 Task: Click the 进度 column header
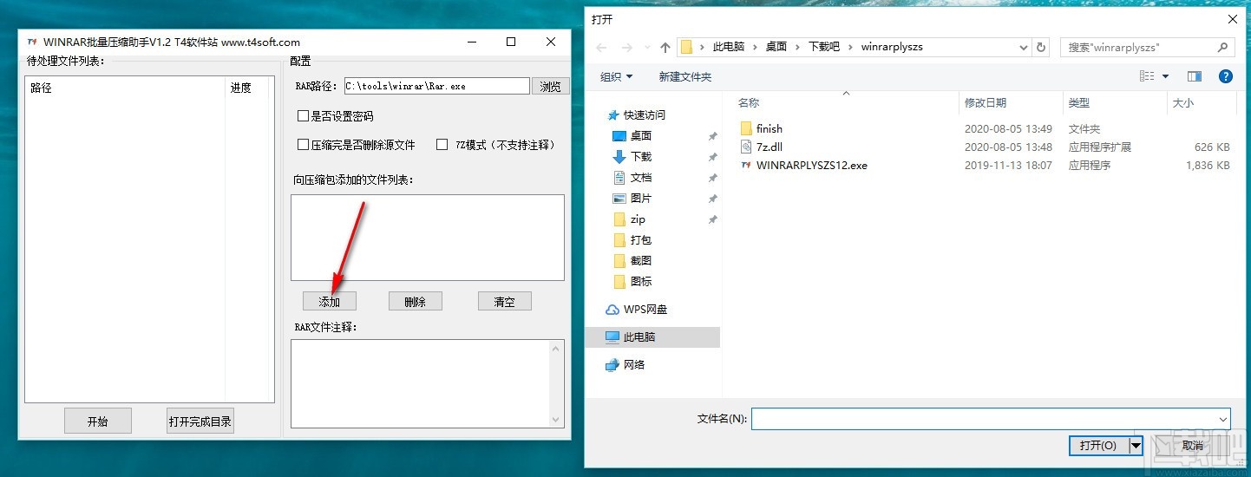(x=250, y=88)
